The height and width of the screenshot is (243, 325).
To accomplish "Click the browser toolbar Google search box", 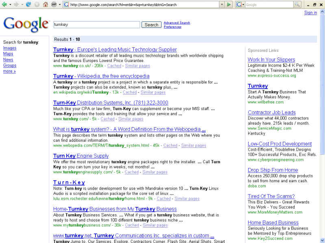I will tap(269, 4).
